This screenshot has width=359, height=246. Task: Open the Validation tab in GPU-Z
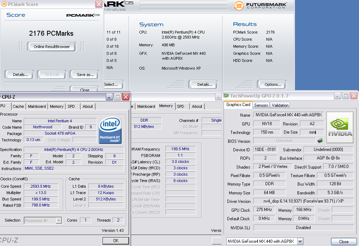tap(280, 105)
